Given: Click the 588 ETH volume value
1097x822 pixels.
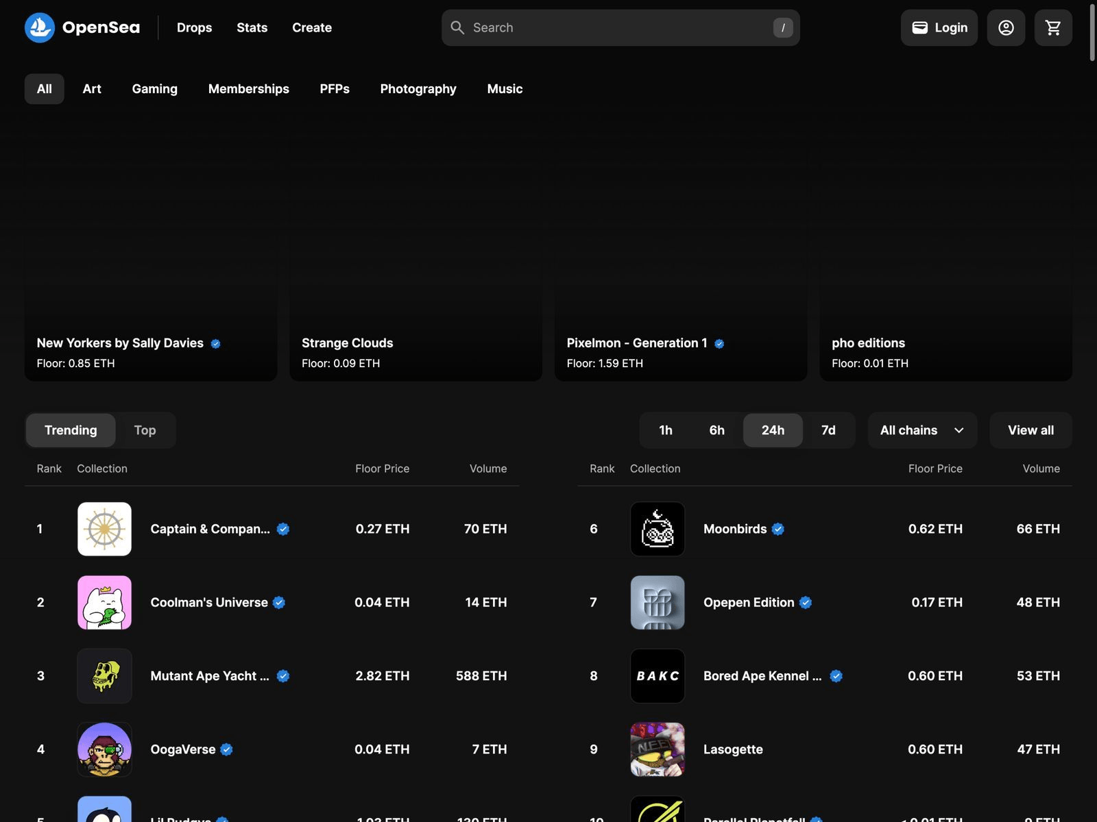Looking at the screenshot, I should 481,676.
